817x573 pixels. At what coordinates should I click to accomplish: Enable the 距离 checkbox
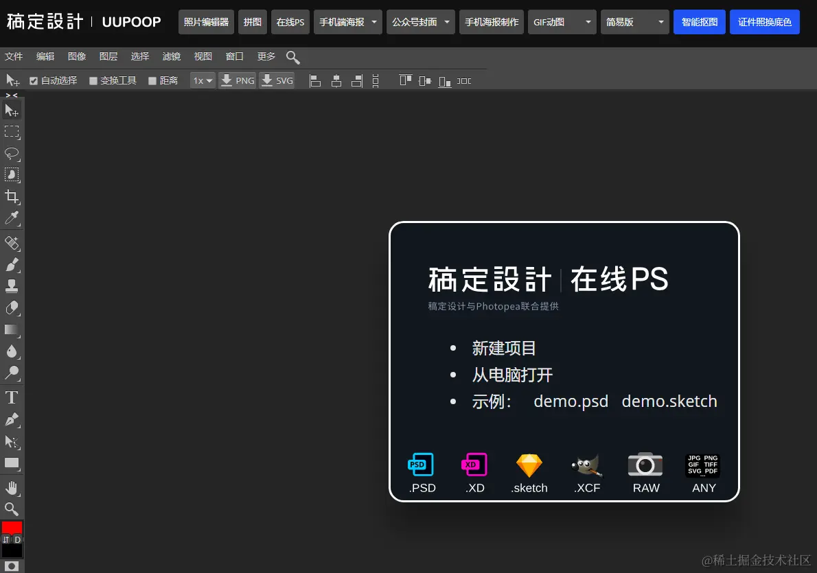coord(152,81)
